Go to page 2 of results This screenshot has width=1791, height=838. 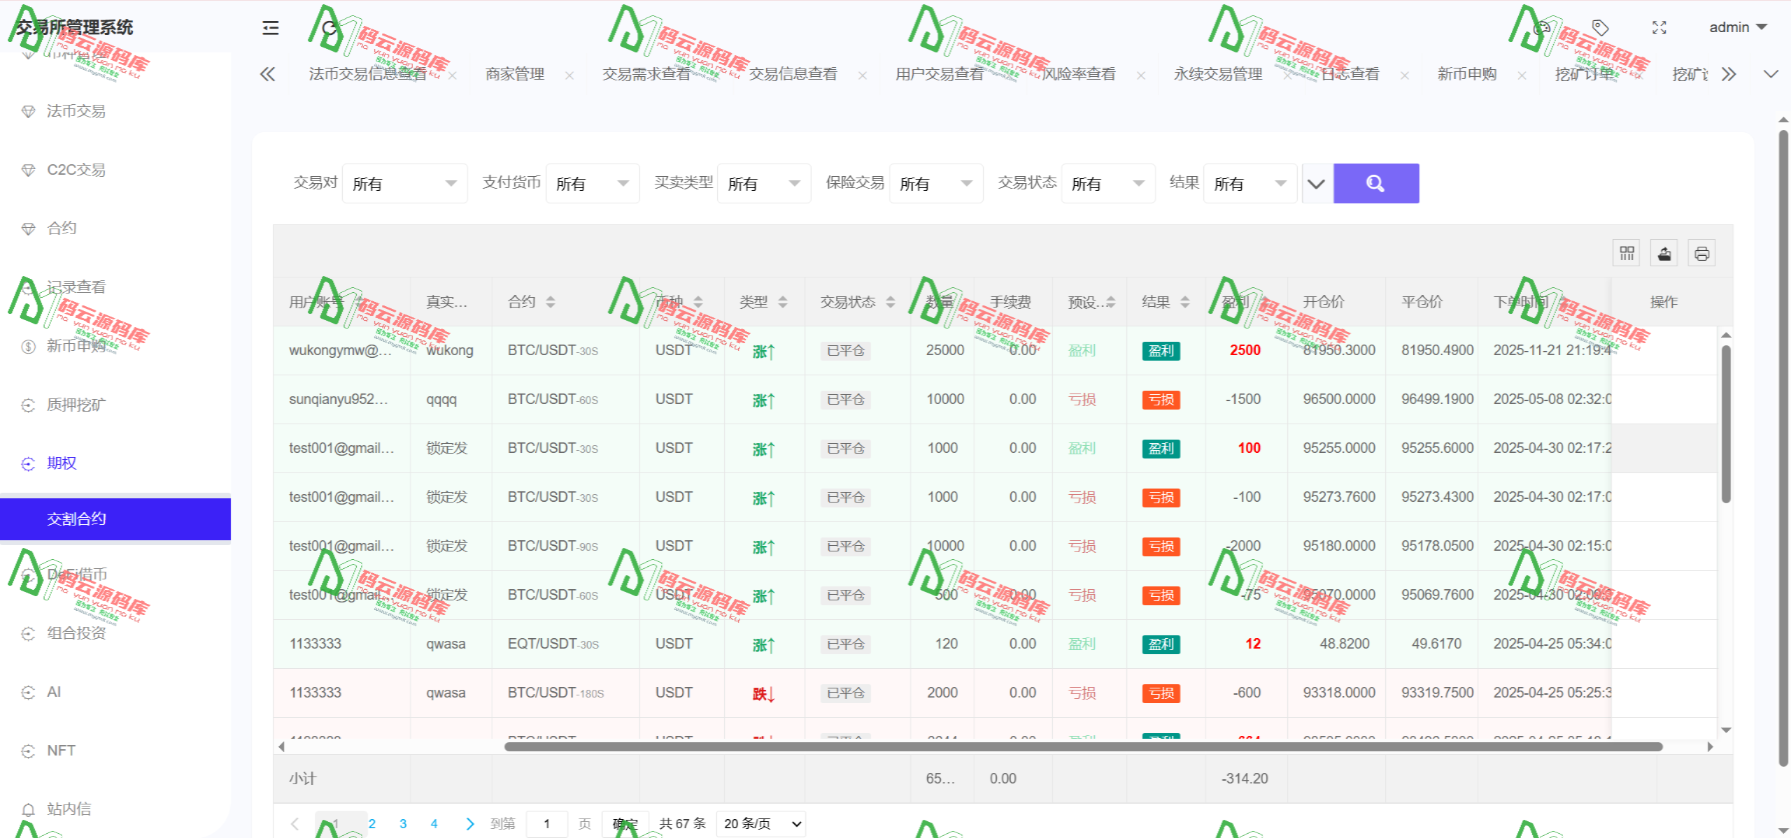tap(371, 823)
